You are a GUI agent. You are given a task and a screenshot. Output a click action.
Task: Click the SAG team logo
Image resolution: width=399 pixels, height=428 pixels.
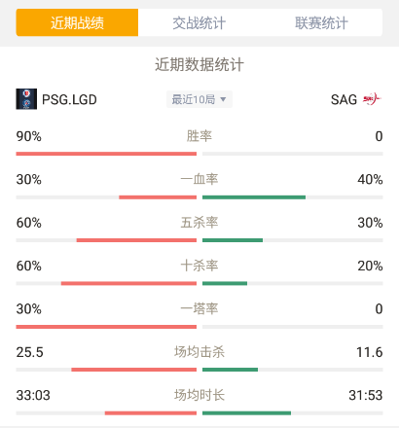click(372, 99)
